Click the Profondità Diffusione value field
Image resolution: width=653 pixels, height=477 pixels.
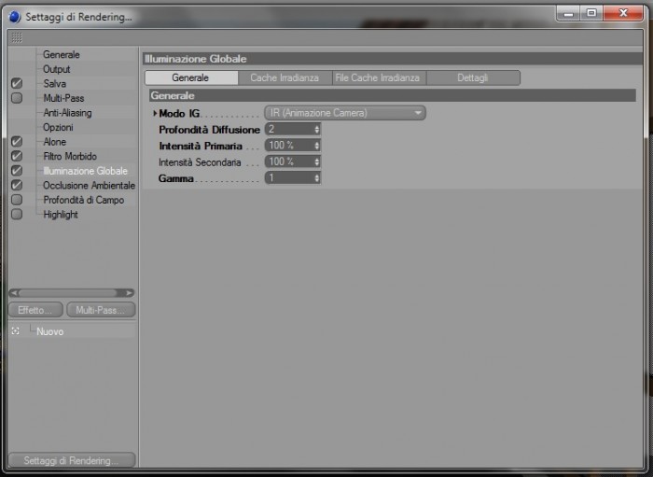click(289, 129)
